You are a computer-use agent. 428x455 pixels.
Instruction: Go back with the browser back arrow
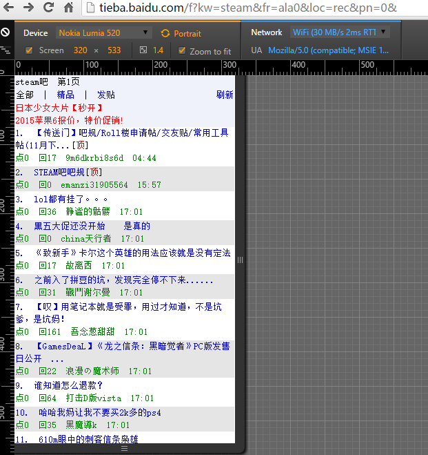click(x=8, y=8)
